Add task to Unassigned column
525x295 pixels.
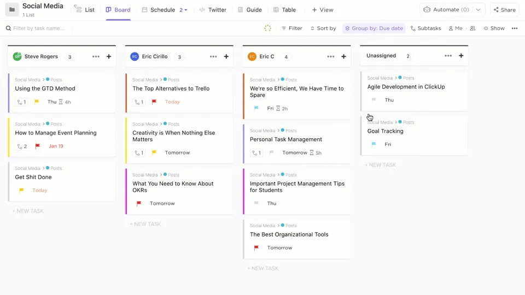[x=461, y=56]
